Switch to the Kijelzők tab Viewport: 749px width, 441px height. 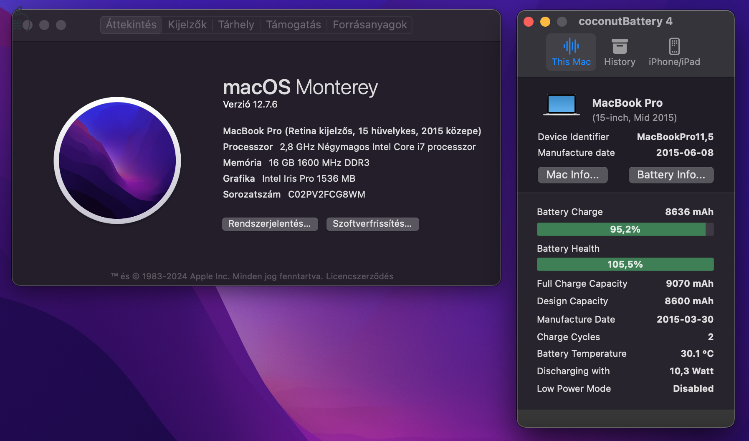click(x=187, y=25)
